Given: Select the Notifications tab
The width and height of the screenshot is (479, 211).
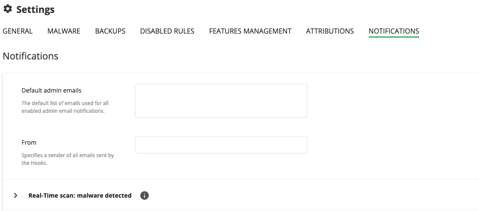Looking at the screenshot, I should pyautogui.click(x=394, y=31).
